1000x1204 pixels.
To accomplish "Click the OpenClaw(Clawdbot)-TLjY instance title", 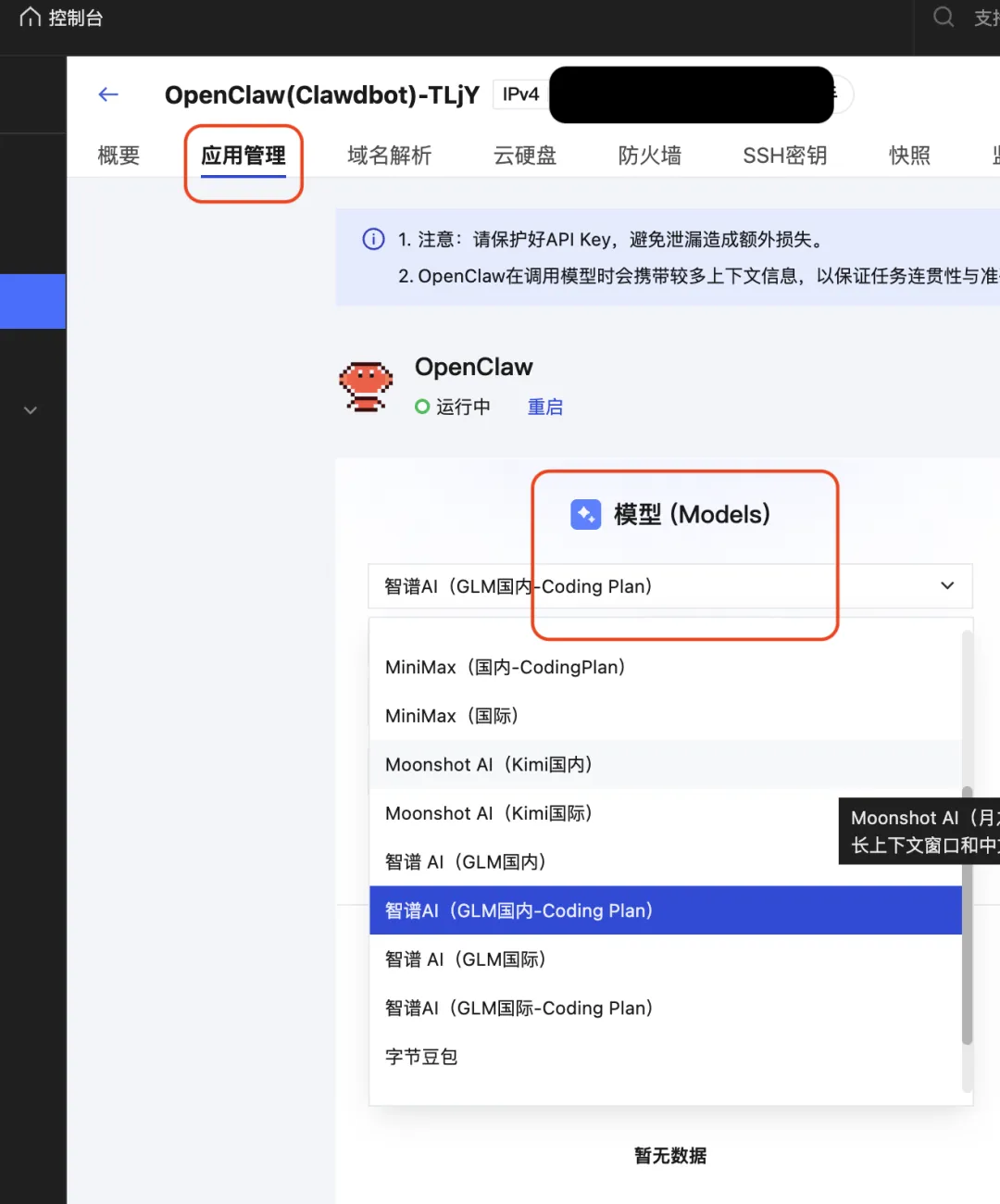I will coord(322,94).
